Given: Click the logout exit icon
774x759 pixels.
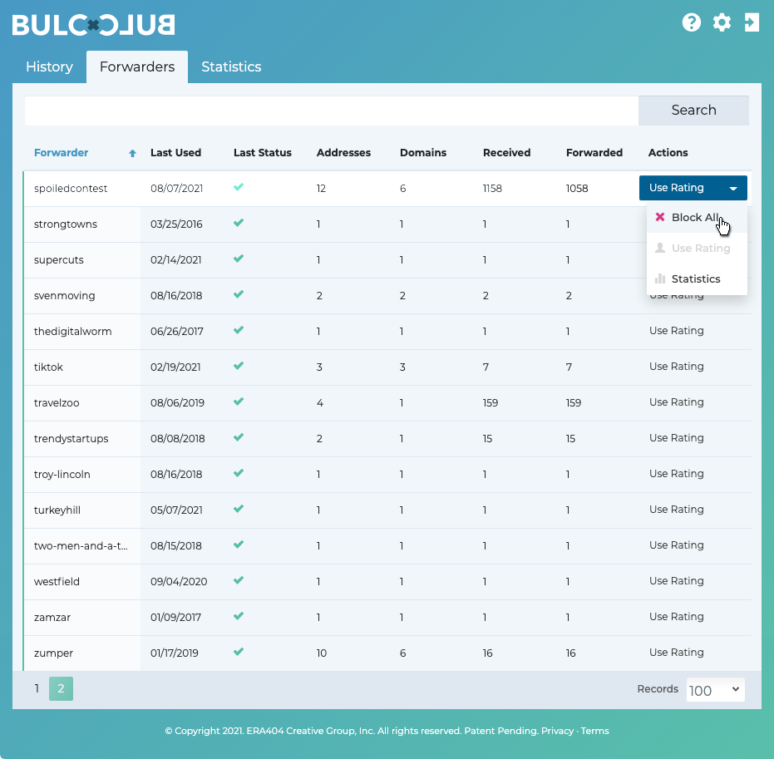Looking at the screenshot, I should point(752,22).
